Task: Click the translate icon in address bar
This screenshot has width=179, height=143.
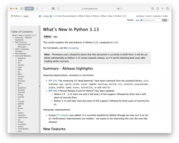Action: 118,9
